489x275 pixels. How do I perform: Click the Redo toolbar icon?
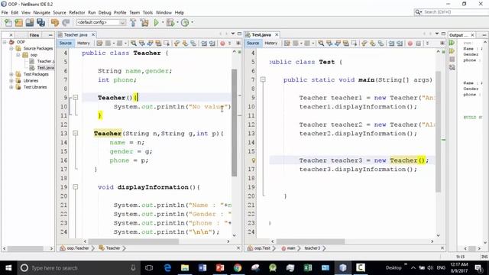click(66, 22)
